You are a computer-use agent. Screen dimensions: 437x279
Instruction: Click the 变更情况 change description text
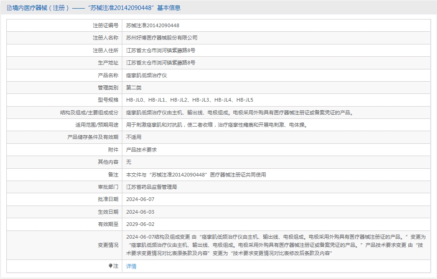point(276,245)
